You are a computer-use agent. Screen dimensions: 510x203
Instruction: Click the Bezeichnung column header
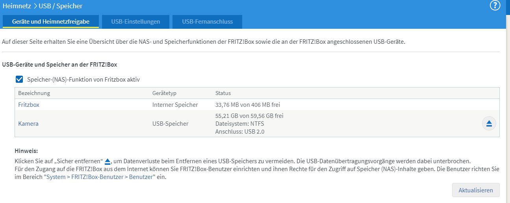[34, 93]
